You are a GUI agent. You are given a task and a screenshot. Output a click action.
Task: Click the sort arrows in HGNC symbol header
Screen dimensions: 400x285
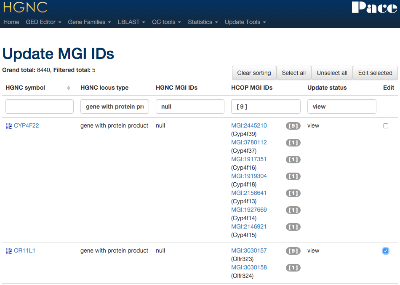coord(69,88)
